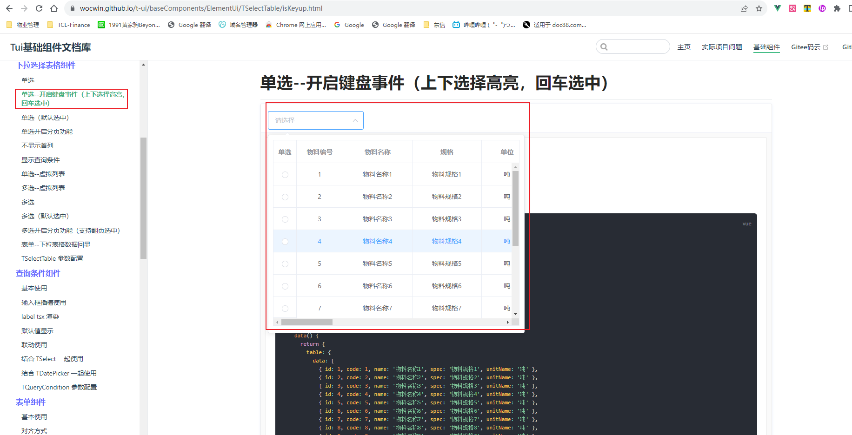Open the TCL-Finance bookmark folder
The image size is (852, 435).
(x=69, y=25)
